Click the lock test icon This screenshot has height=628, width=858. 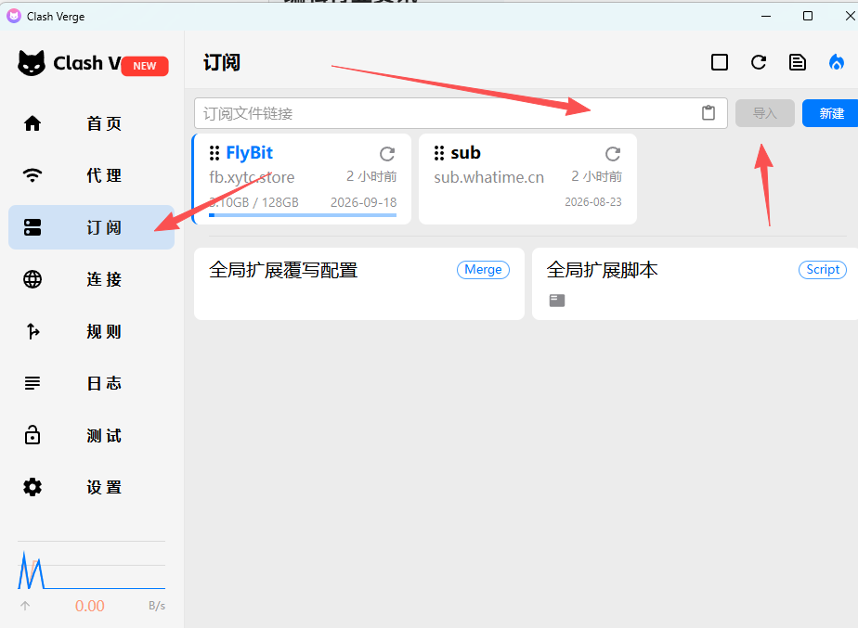pyautogui.click(x=32, y=435)
